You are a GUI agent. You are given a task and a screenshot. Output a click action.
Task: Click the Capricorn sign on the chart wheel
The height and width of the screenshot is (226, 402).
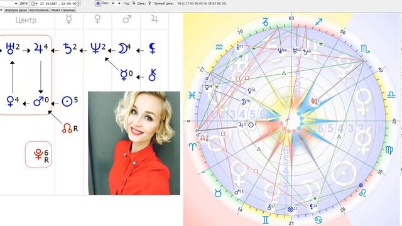(x=266, y=22)
